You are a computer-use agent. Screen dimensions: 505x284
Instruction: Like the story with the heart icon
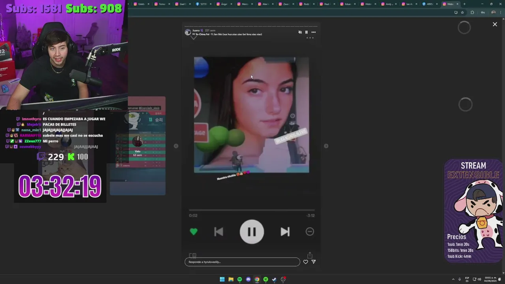(305, 262)
